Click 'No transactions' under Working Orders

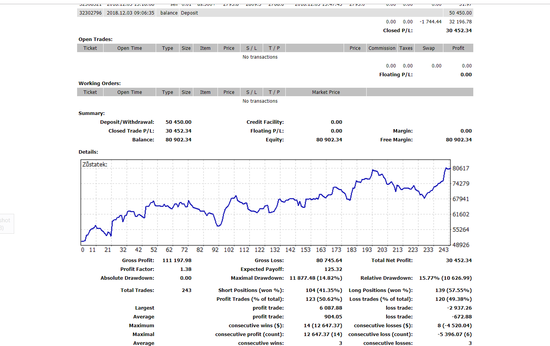(x=260, y=101)
